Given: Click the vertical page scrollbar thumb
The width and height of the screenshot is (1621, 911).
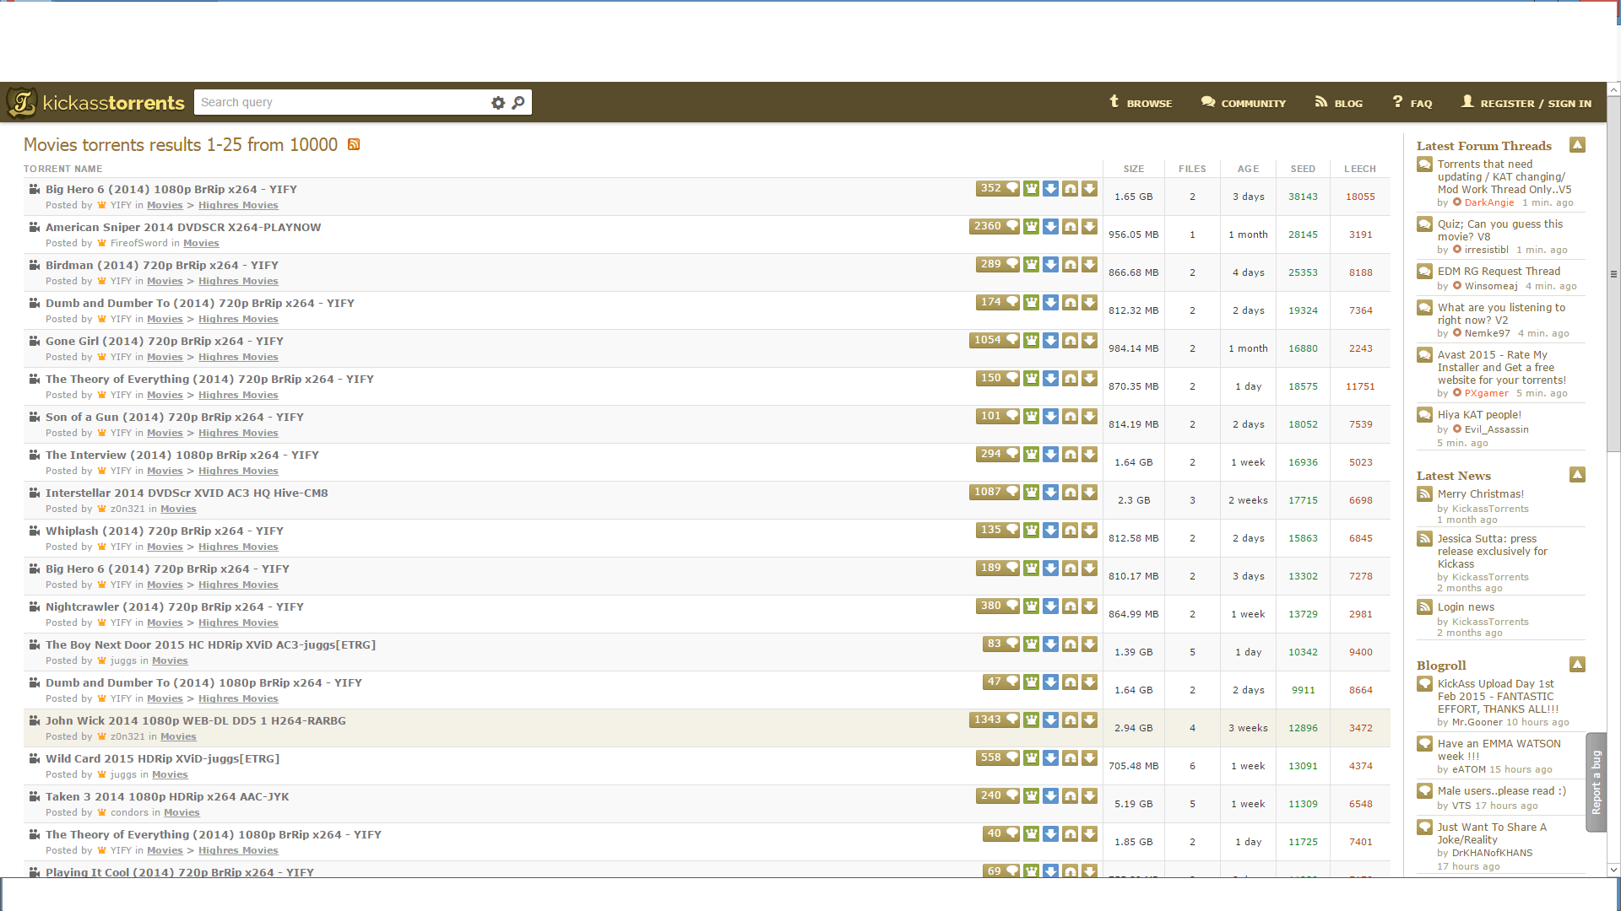Looking at the screenshot, I should [x=1613, y=274].
